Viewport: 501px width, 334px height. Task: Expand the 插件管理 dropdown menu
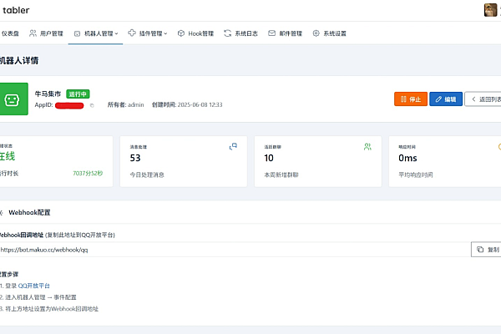148,33
